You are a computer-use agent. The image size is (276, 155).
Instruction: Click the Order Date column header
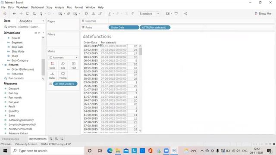90,42
